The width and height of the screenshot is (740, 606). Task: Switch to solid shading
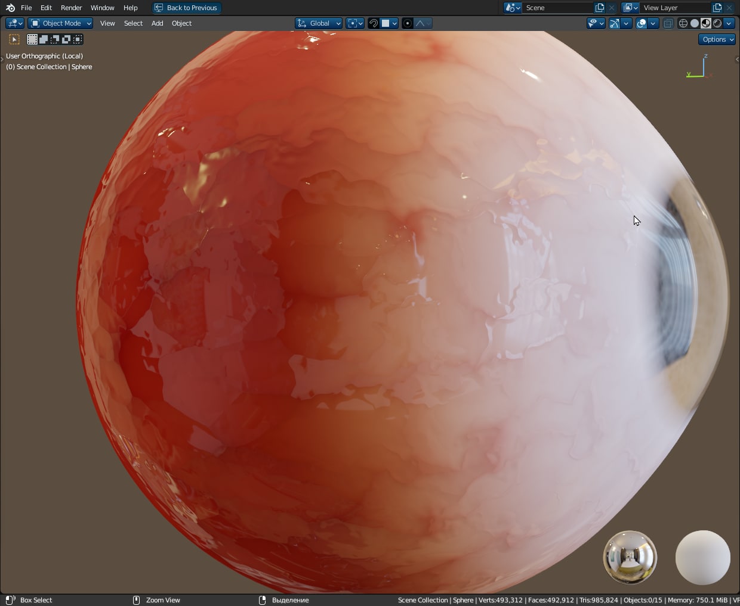(x=695, y=23)
